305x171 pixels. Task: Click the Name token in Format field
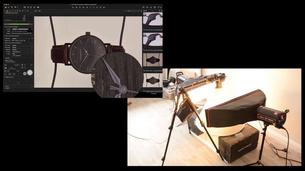(15, 29)
